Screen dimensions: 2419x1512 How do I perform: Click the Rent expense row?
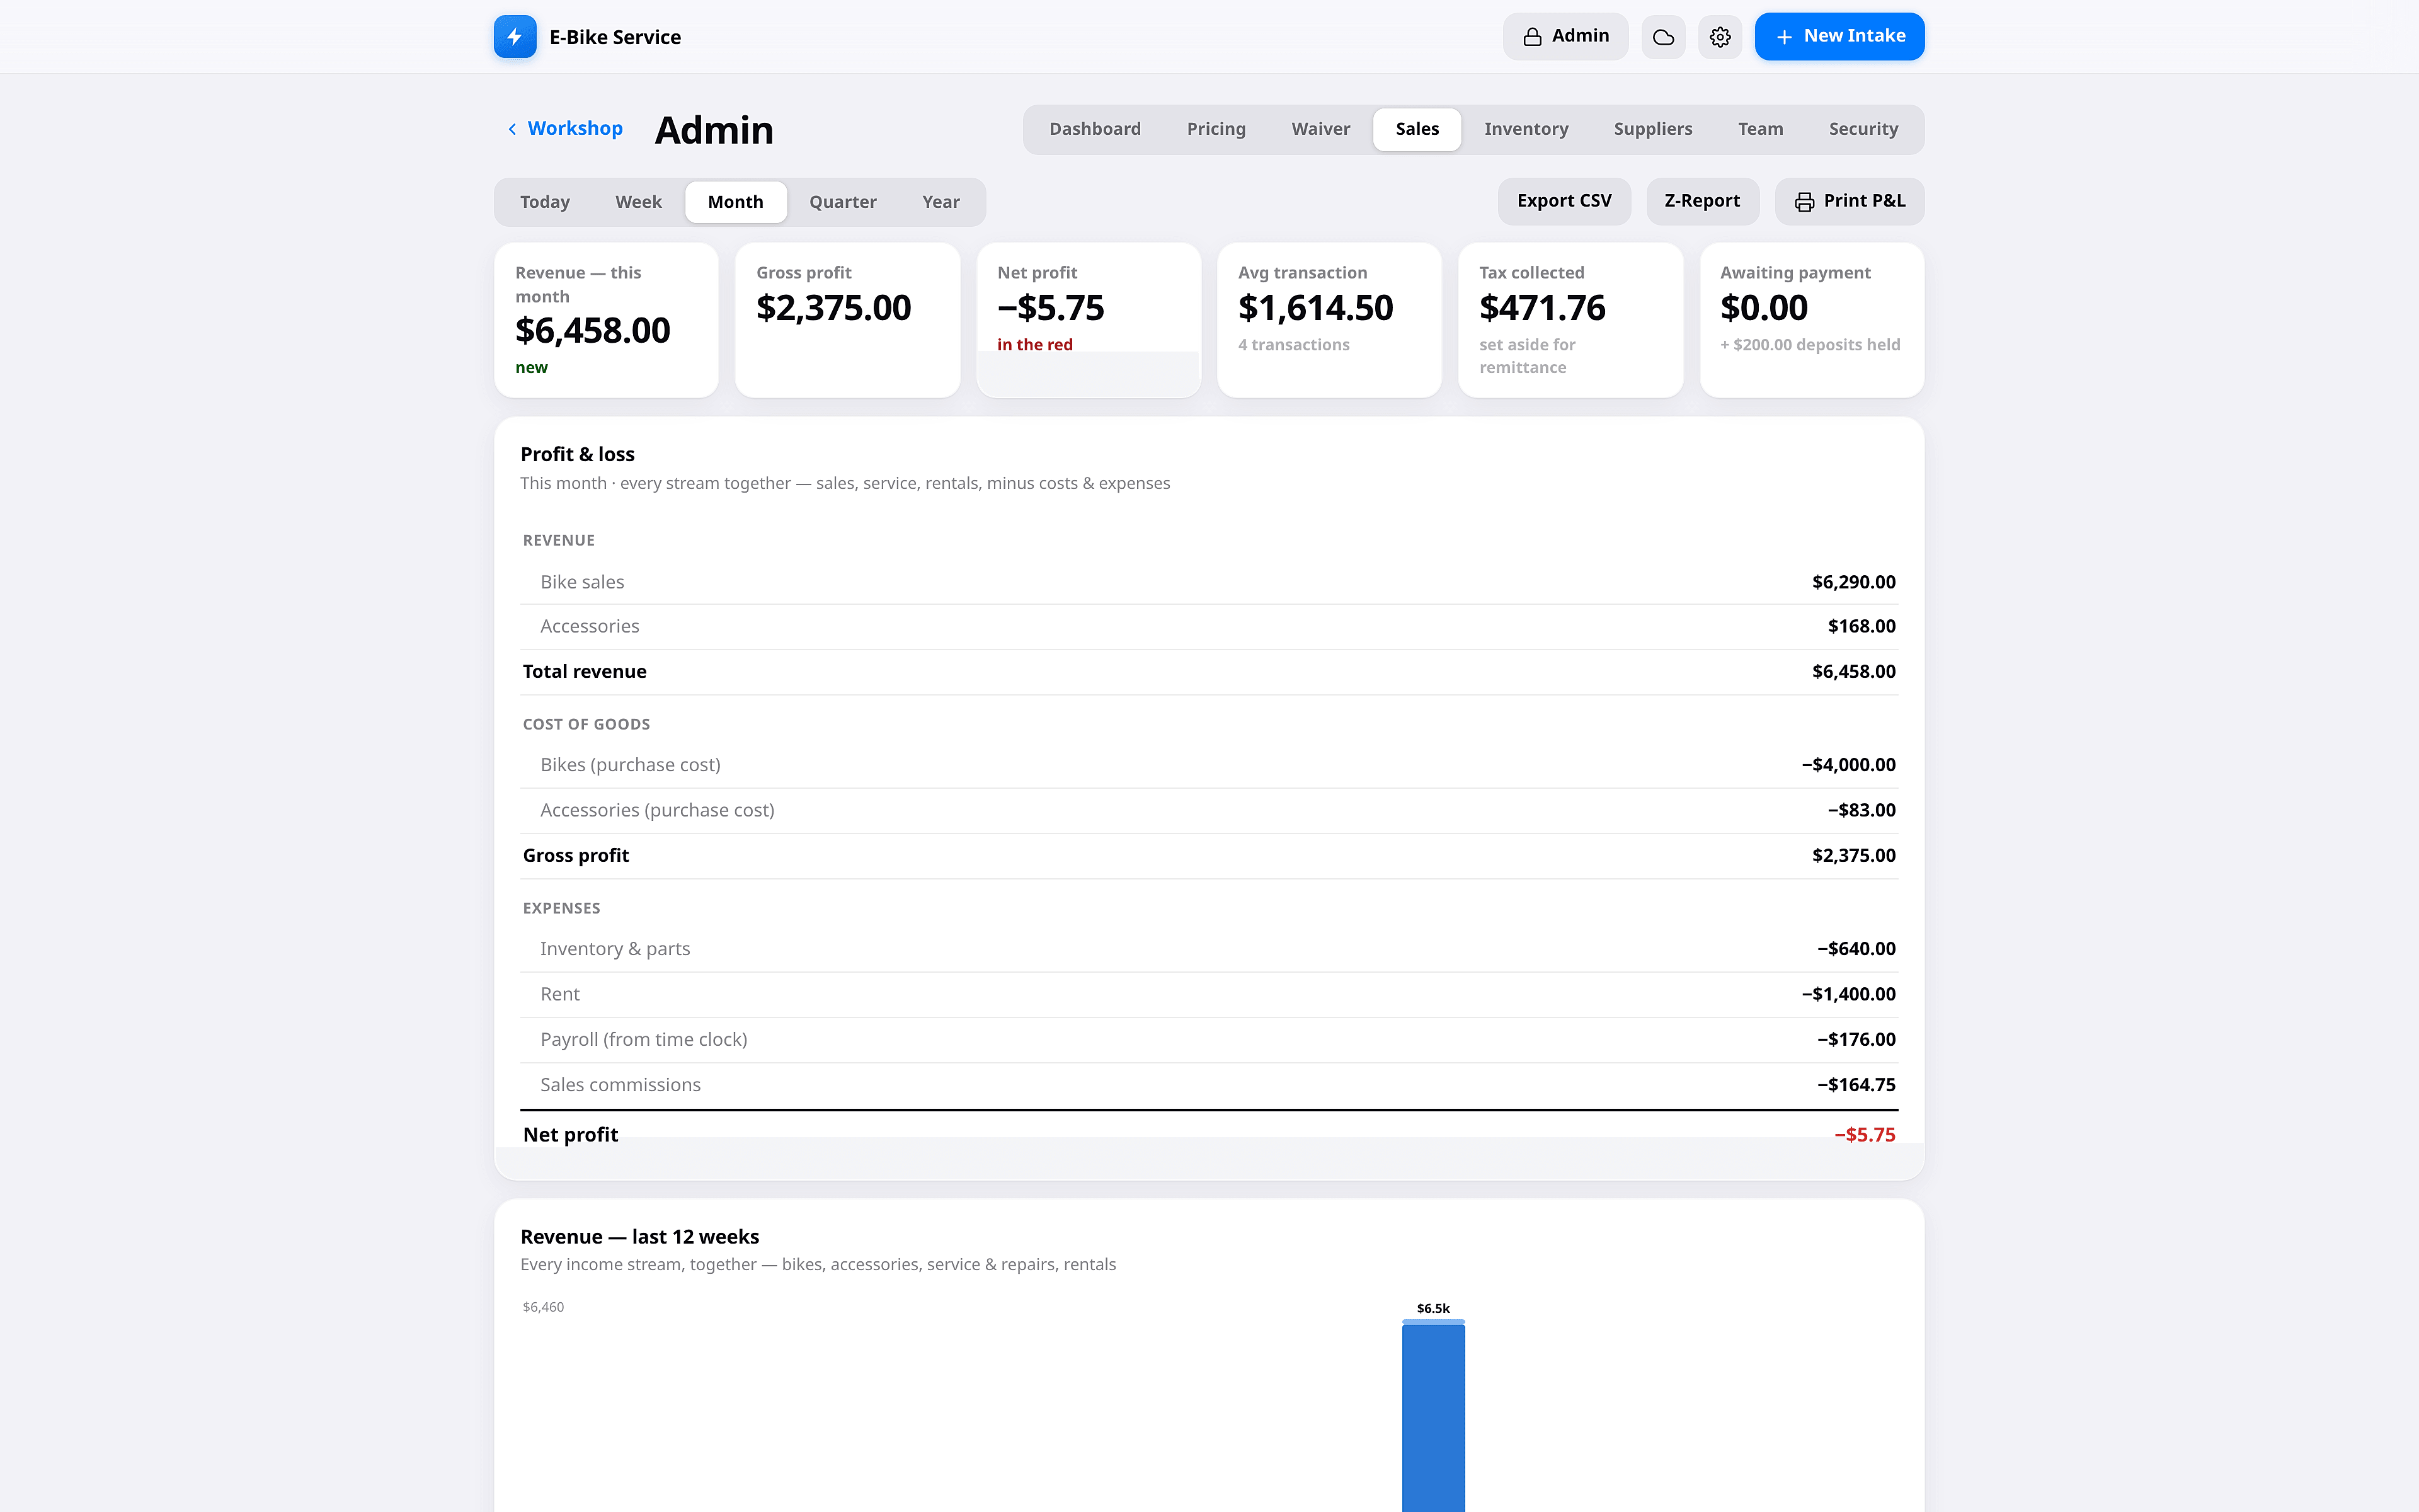pyautogui.click(x=1208, y=995)
